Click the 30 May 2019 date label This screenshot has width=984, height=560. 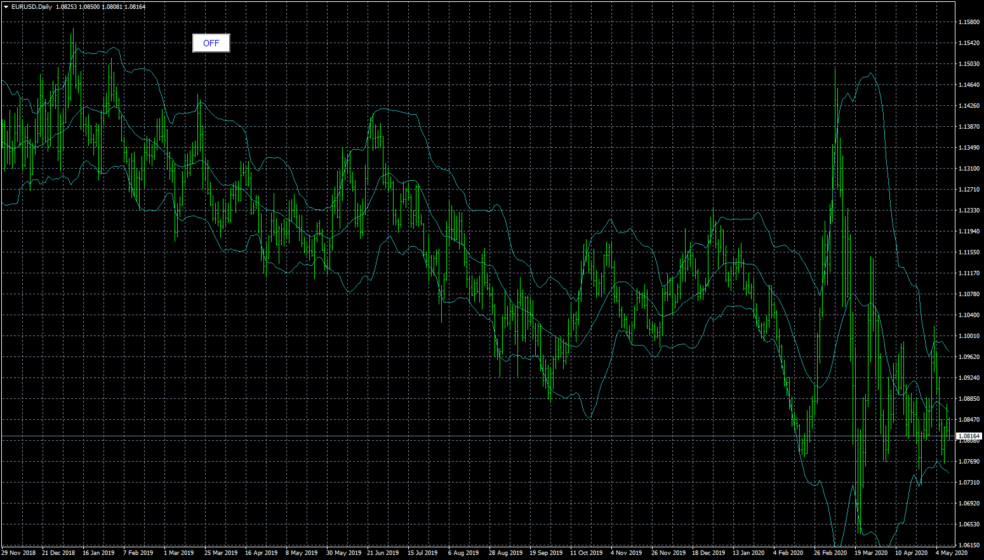tap(343, 553)
